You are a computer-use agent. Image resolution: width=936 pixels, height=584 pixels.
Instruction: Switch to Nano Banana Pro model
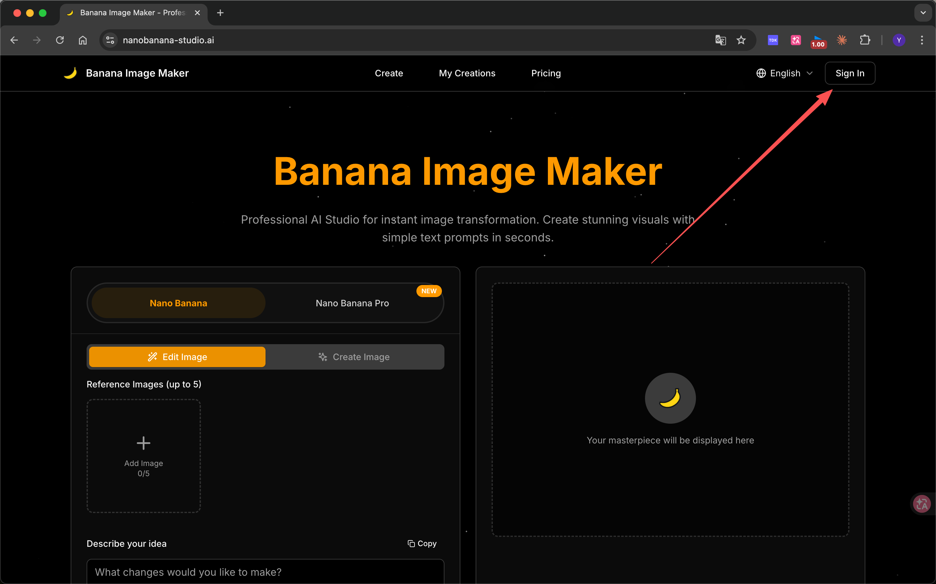[352, 303]
